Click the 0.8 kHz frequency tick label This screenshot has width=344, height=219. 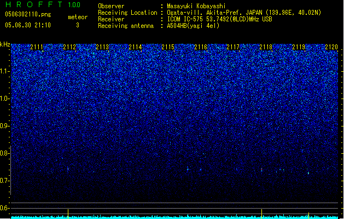point(5,153)
